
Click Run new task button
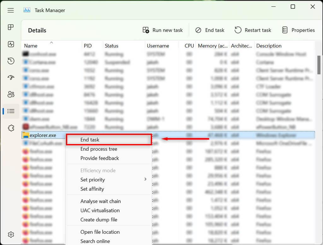pyautogui.click(x=163, y=30)
